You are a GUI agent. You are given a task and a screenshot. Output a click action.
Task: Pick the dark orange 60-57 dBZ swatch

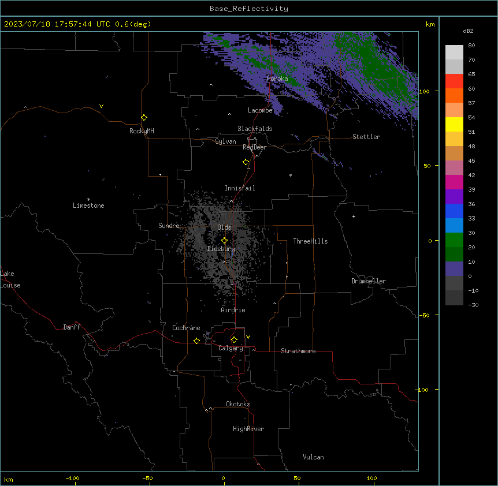point(454,95)
